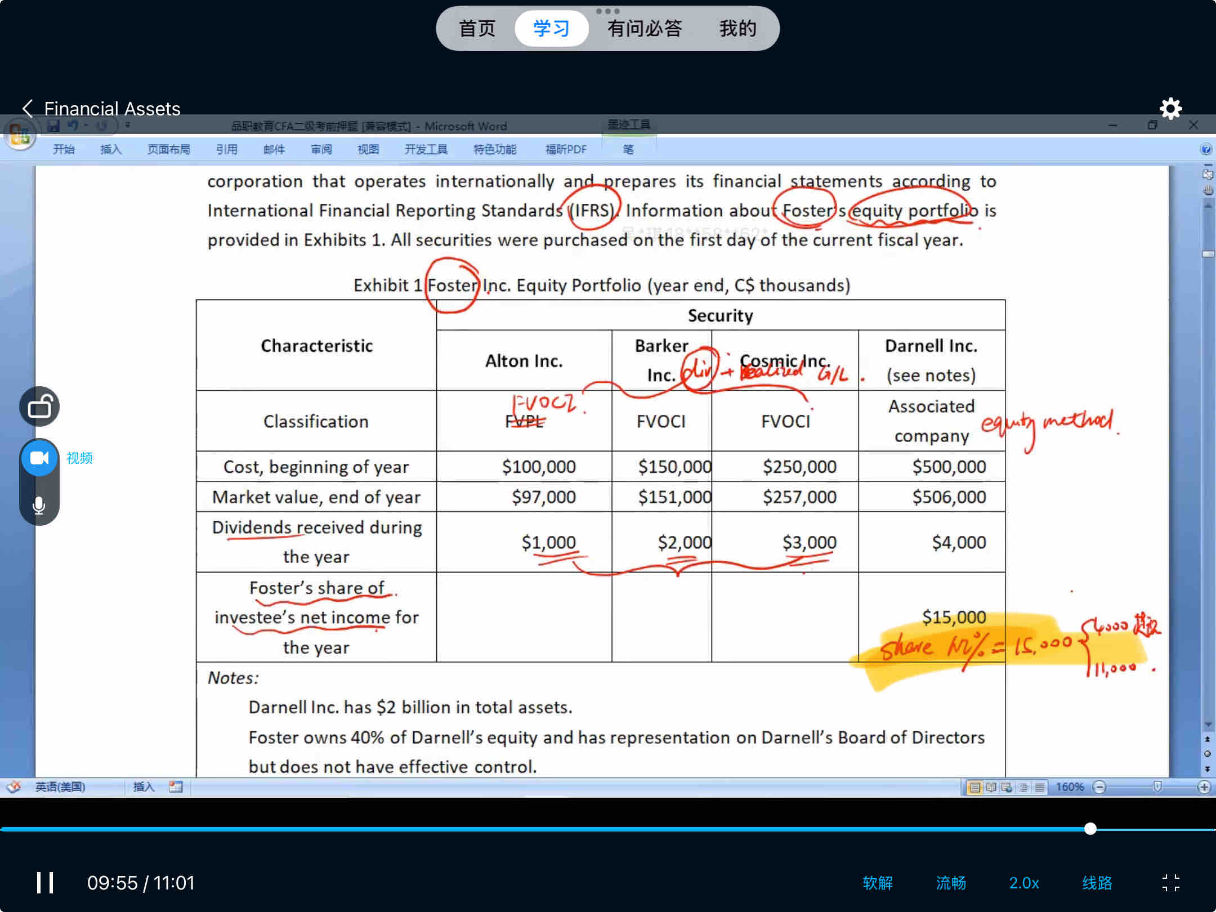Expand the Quick Access toolbar customize arrow
The width and height of the screenshot is (1216, 912).
click(128, 126)
